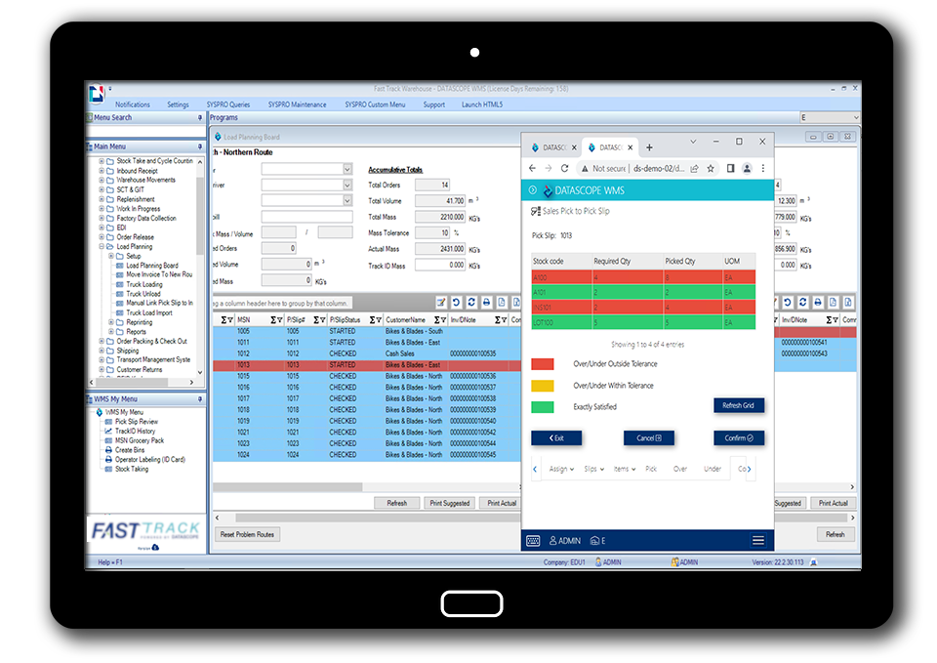Collapse the Load Planning tree folder
937x663 pixels.
[102, 247]
